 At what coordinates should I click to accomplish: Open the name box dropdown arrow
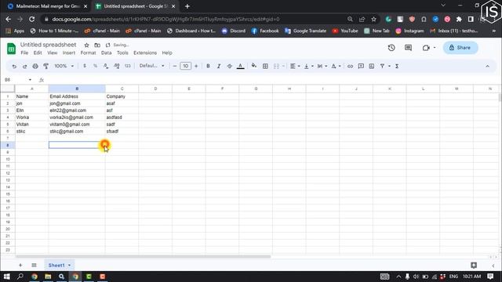click(x=30, y=80)
